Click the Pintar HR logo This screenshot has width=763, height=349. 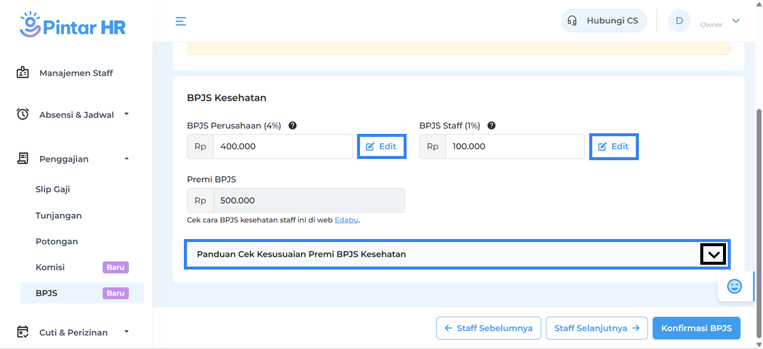click(x=72, y=25)
